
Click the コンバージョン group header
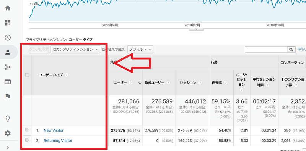pos(292,63)
